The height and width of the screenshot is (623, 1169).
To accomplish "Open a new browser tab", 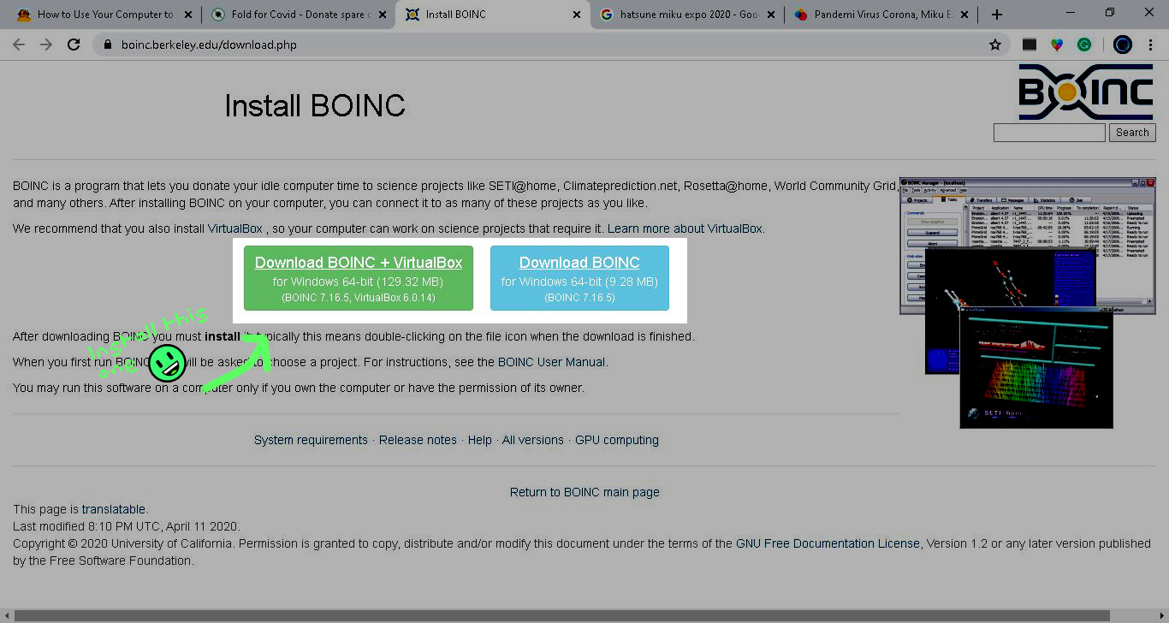I will [x=997, y=15].
